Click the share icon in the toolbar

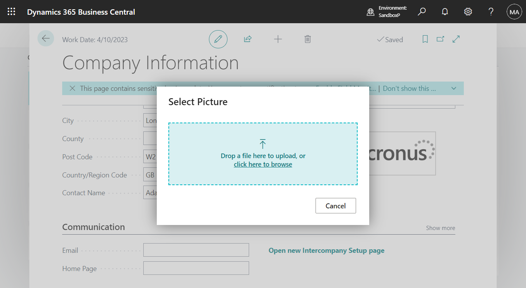tap(248, 39)
